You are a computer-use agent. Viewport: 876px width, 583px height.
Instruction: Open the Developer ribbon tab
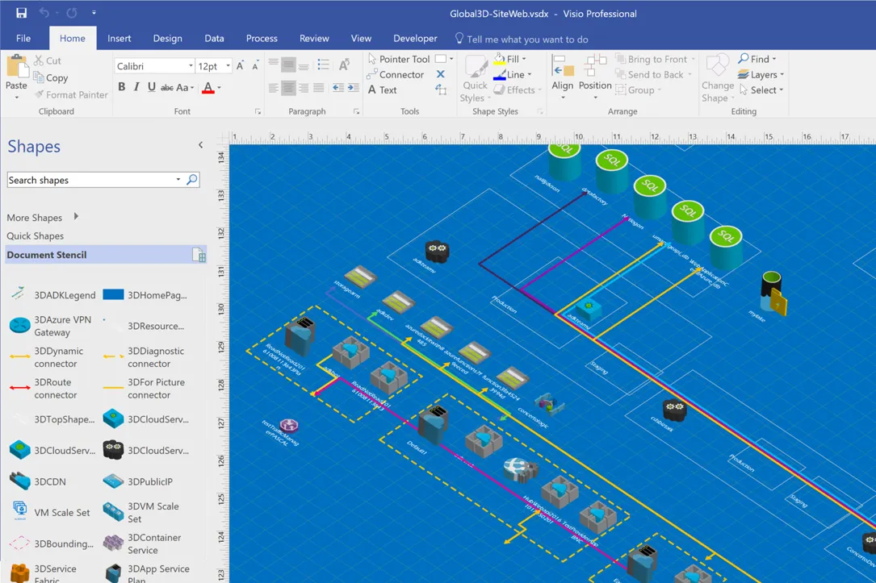415,39
